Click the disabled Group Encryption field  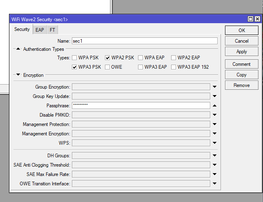pos(141,87)
